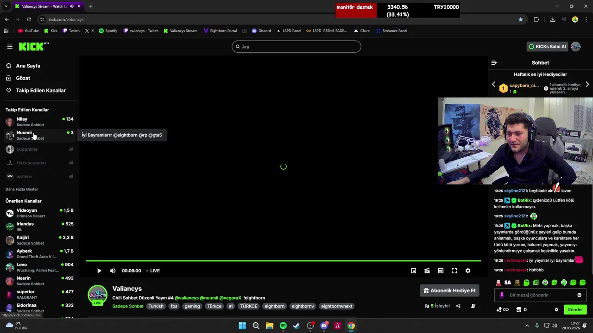The image size is (593, 333).
Task: Open browser downloads
Action: tap(553, 19)
